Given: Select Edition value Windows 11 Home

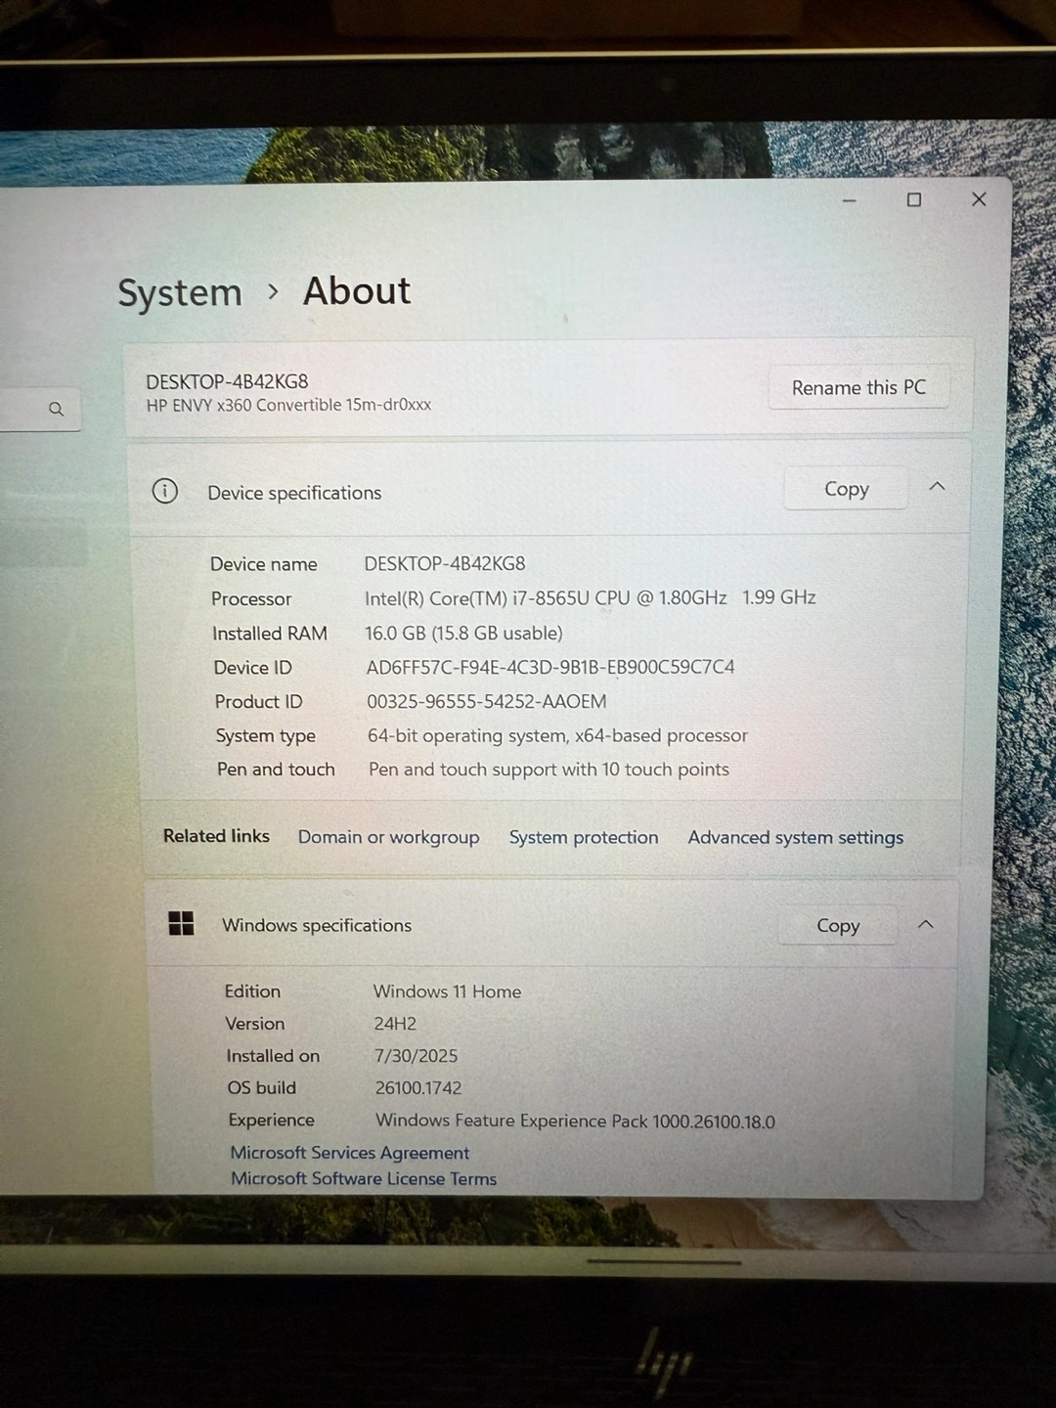Looking at the screenshot, I should click(x=447, y=991).
